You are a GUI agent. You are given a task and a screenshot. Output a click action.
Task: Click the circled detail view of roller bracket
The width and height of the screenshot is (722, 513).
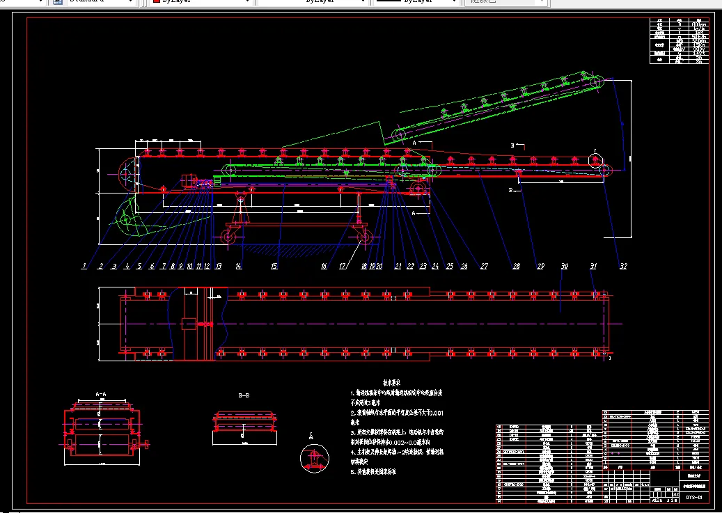pos(315,458)
